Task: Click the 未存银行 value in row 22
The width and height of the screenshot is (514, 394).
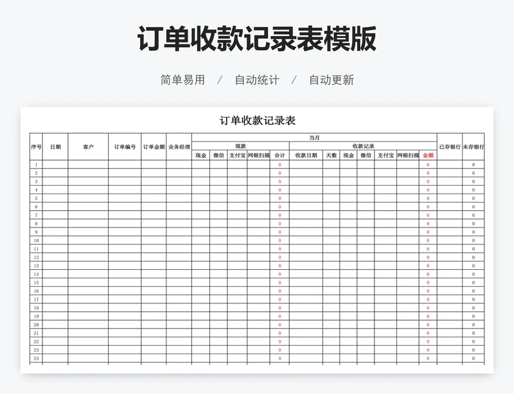Action: 474,341
